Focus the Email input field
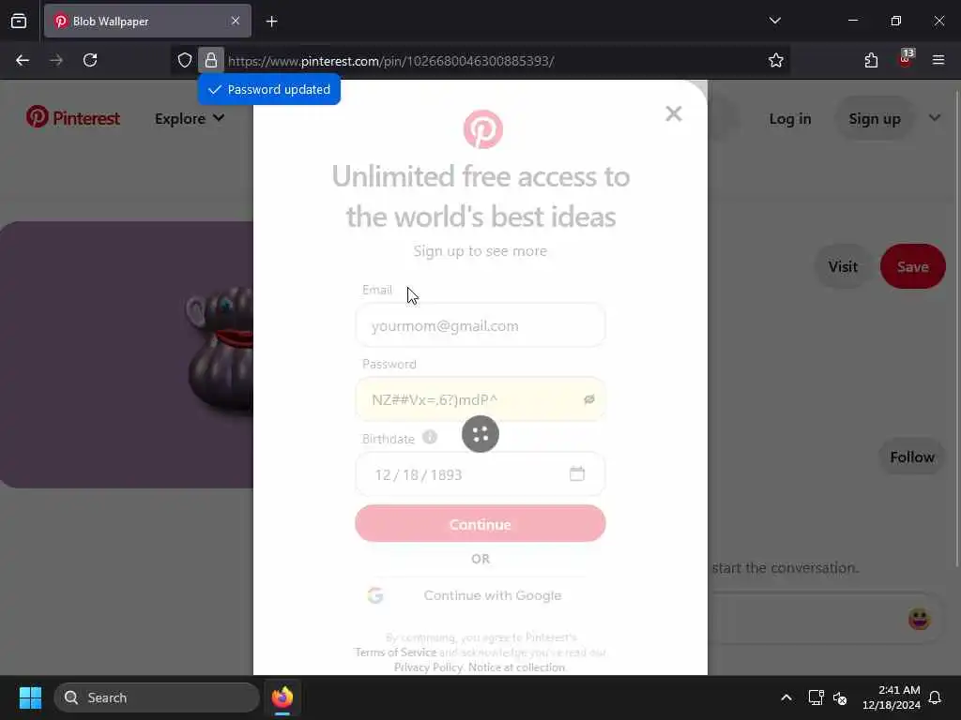 tap(480, 325)
